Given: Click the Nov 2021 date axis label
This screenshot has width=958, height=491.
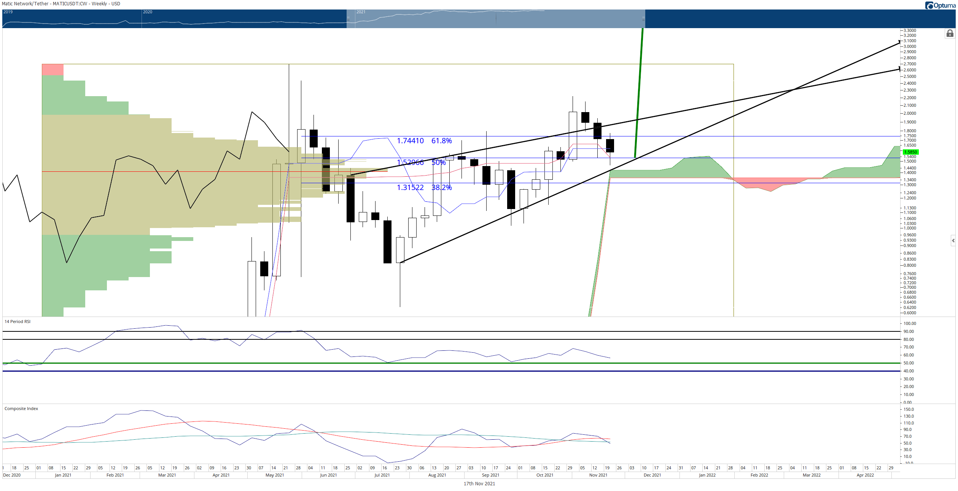Looking at the screenshot, I should point(598,475).
